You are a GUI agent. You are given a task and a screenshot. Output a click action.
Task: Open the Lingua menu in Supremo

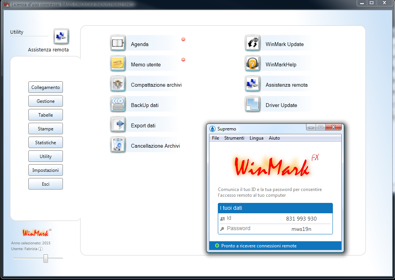point(257,138)
